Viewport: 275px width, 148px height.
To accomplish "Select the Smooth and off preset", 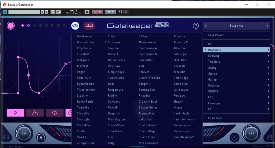I will 184,137.
